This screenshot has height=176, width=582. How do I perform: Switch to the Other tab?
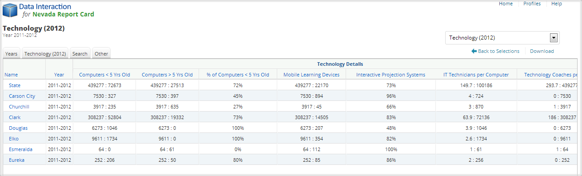(101, 53)
